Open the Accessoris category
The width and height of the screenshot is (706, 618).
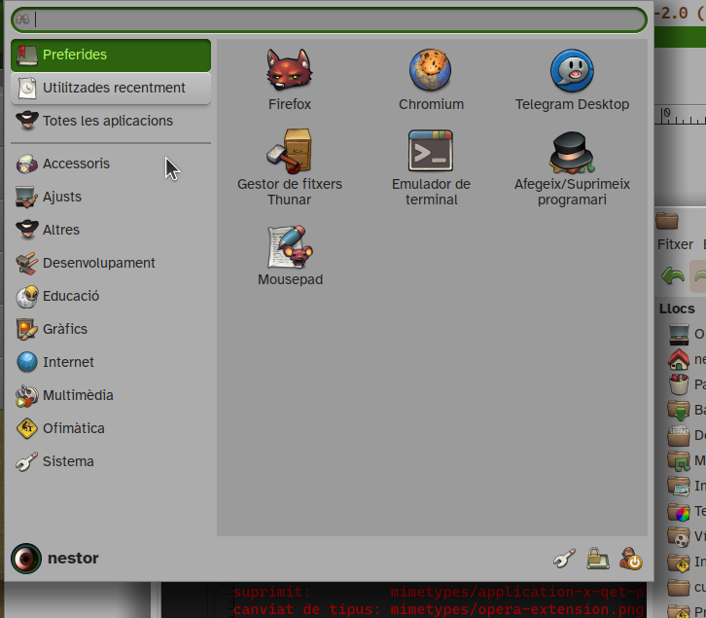click(x=76, y=164)
